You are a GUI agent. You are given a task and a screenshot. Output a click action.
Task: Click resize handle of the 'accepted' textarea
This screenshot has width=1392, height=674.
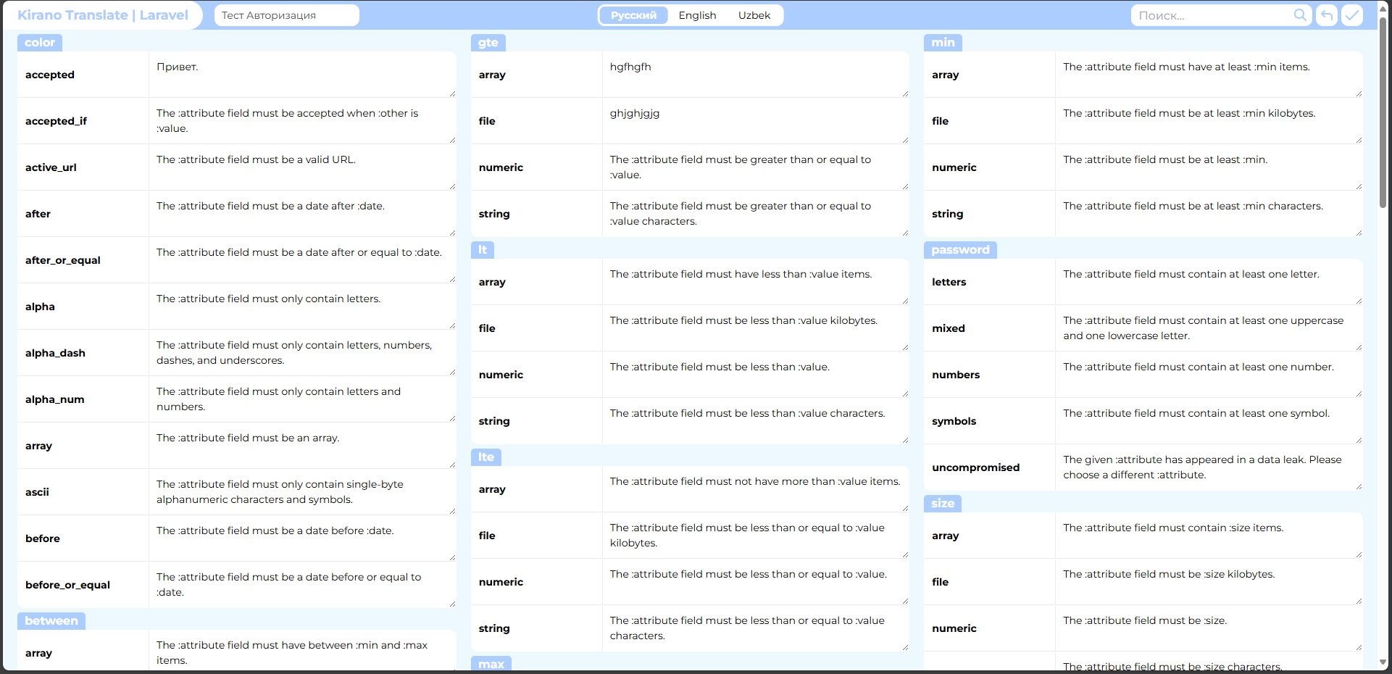coord(452,93)
